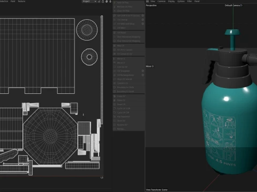Open the Panel menu of 3D viewport
Image resolution: width=257 pixels, height=192 pixels.
pos(197,1)
